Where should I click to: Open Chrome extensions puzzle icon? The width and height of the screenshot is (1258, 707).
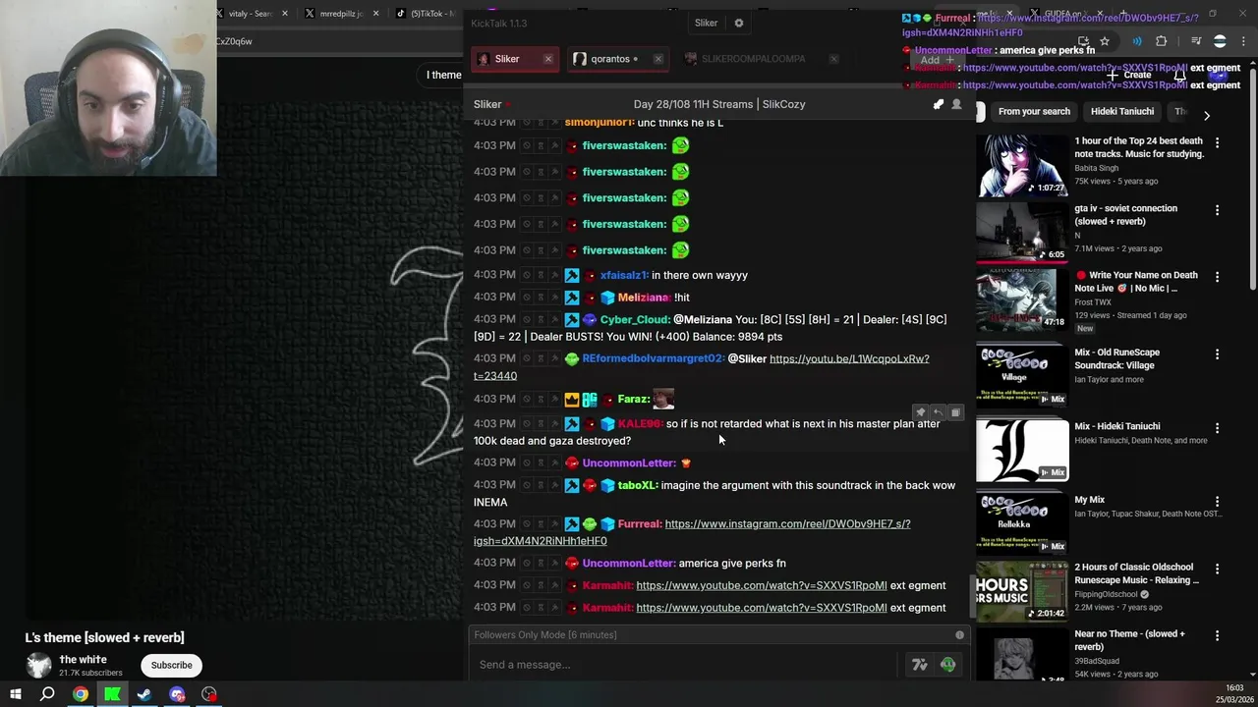1162,41
